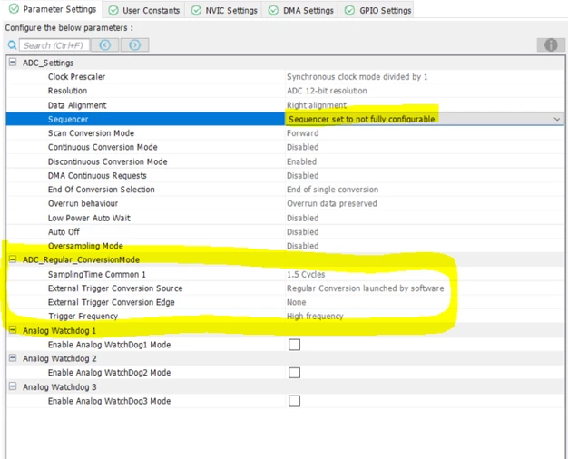The width and height of the screenshot is (568, 459).
Task: Select the Trigger Frequency row
Action: pyautogui.click(x=285, y=316)
